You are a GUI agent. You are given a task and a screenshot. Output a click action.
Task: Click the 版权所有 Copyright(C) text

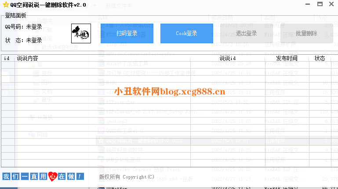coord(127,177)
